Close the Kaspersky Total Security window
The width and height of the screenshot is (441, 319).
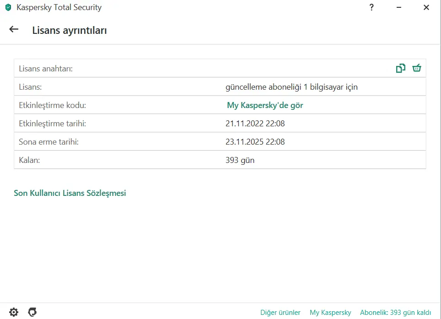point(426,7)
